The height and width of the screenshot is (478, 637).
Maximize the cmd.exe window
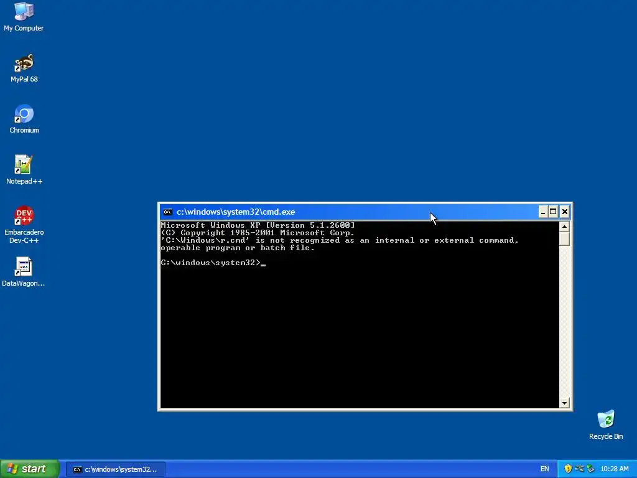[x=553, y=212]
